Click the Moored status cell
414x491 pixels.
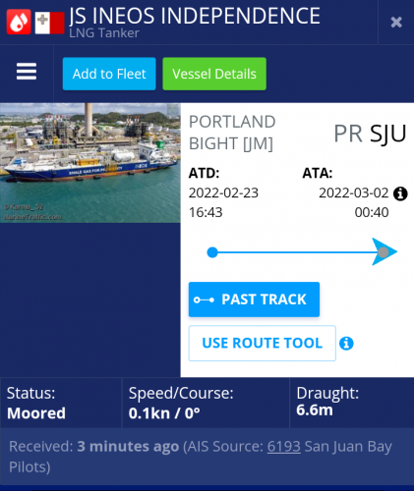(61, 403)
